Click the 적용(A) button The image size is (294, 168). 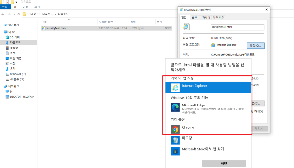(259, 129)
